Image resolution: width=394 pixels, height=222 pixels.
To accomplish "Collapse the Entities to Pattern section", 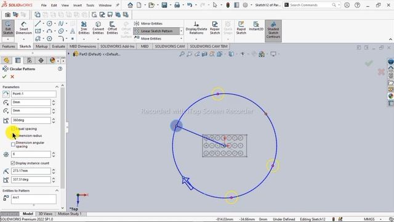I will click(x=57, y=191).
